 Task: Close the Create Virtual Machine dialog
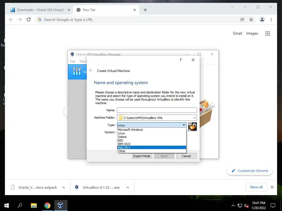(193, 60)
